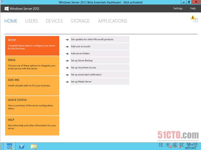Switch to the USERS tab
The height and width of the screenshot is (150, 201).
pyautogui.click(x=31, y=21)
